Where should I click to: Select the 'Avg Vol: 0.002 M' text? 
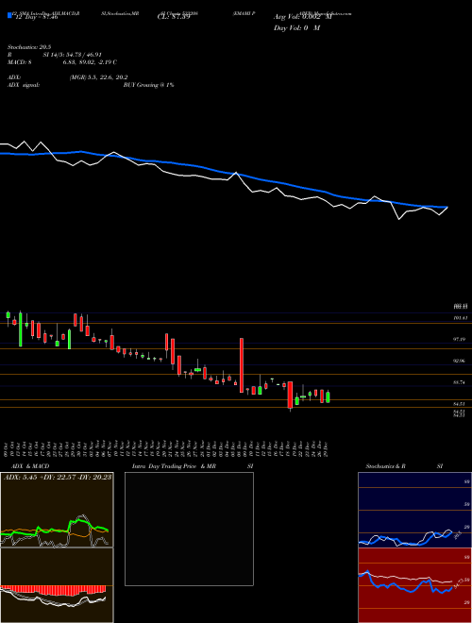(x=303, y=17)
